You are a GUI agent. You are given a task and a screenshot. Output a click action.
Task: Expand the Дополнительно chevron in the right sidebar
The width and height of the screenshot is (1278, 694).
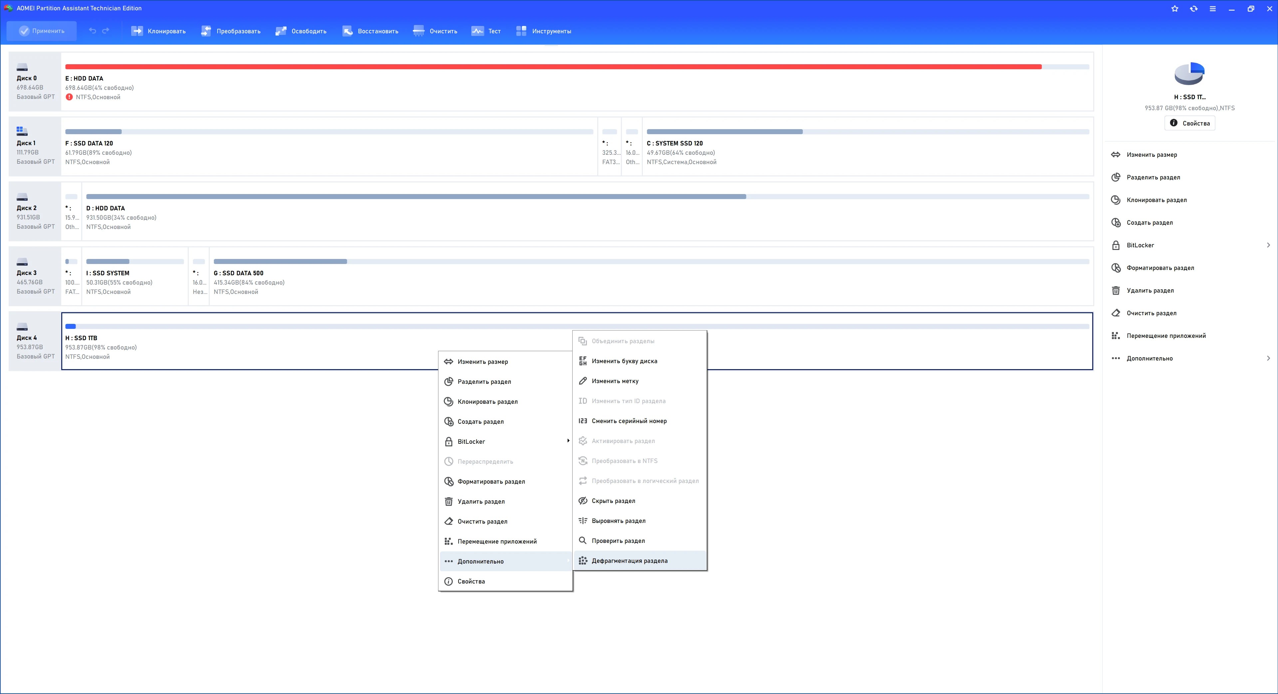tap(1268, 358)
